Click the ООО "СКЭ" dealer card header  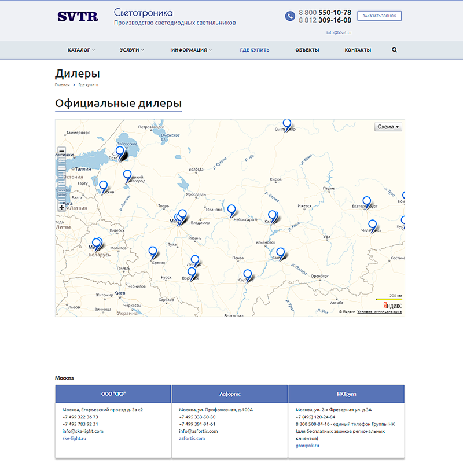click(x=113, y=394)
